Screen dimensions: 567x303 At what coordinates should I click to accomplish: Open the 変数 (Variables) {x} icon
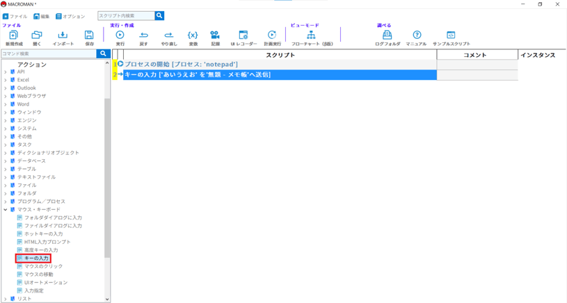193,35
